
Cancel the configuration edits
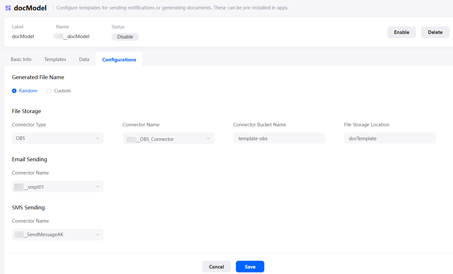pyautogui.click(x=216, y=267)
